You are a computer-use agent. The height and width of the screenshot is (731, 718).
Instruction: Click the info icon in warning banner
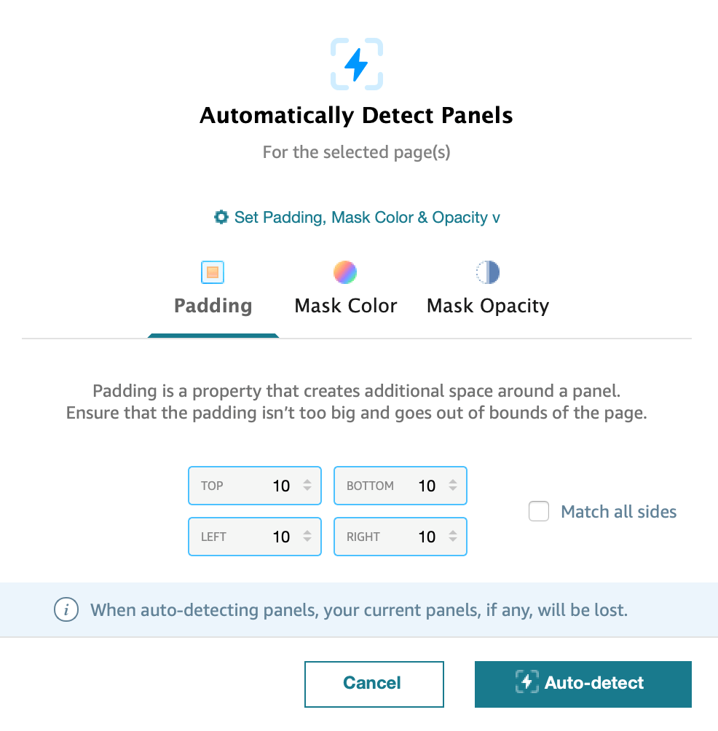tap(66, 609)
